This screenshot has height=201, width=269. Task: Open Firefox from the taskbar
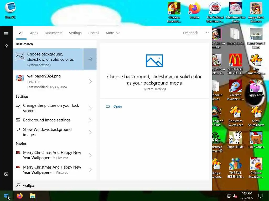pos(19,196)
